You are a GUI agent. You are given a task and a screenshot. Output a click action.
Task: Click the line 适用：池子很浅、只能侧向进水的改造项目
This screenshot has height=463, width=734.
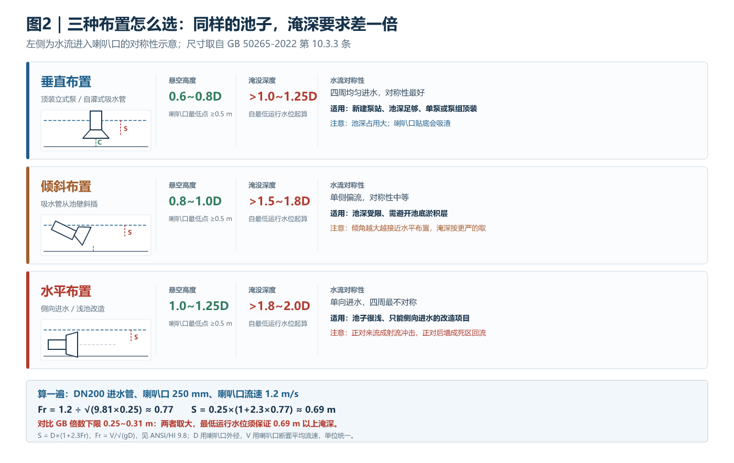pyautogui.click(x=400, y=318)
